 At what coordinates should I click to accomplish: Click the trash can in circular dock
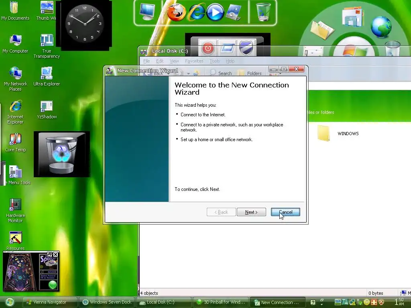click(x=393, y=49)
